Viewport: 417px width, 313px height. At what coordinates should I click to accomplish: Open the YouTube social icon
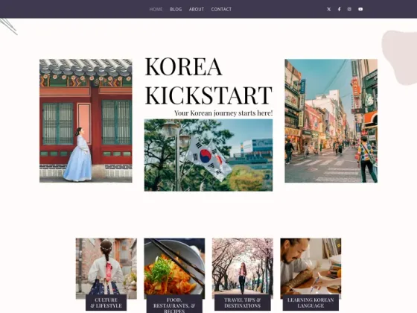pos(360,9)
